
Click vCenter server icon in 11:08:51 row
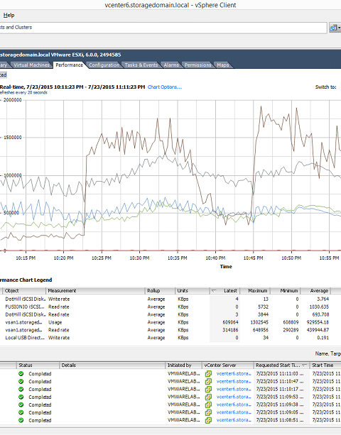[x=208, y=421]
